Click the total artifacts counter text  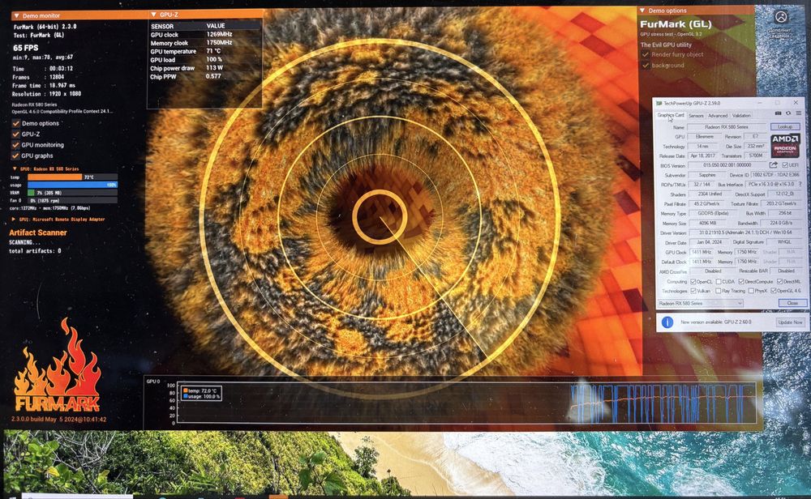click(x=35, y=251)
